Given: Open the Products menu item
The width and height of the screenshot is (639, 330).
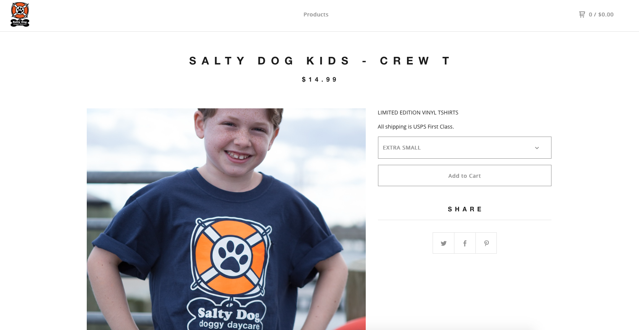Looking at the screenshot, I should click(x=316, y=14).
